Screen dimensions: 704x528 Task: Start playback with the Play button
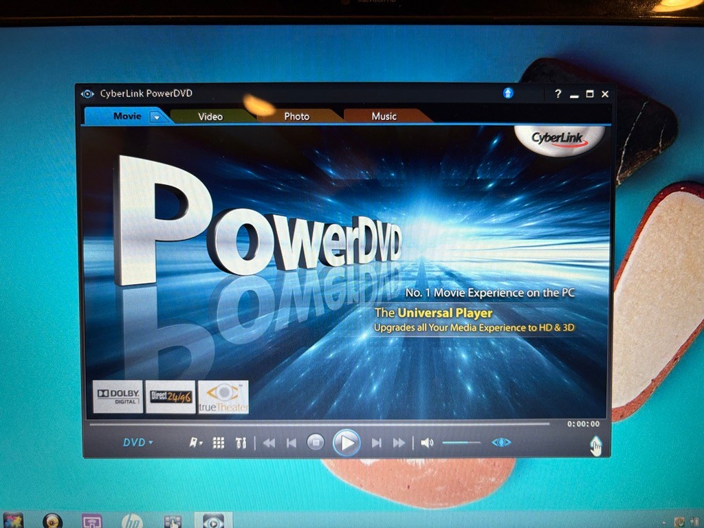346,443
